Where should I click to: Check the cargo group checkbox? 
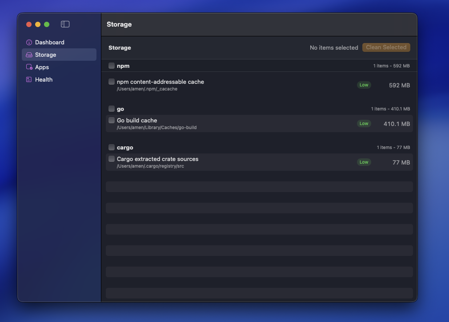(111, 147)
